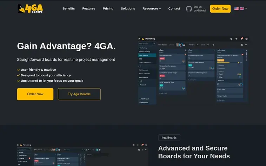Viewport: 266px width, 166px height.
Task: Open the Contact page link
Action: pyautogui.click(x=174, y=9)
